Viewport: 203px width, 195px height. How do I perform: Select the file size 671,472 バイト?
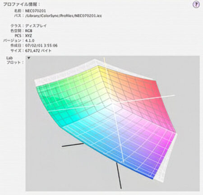point(38,50)
